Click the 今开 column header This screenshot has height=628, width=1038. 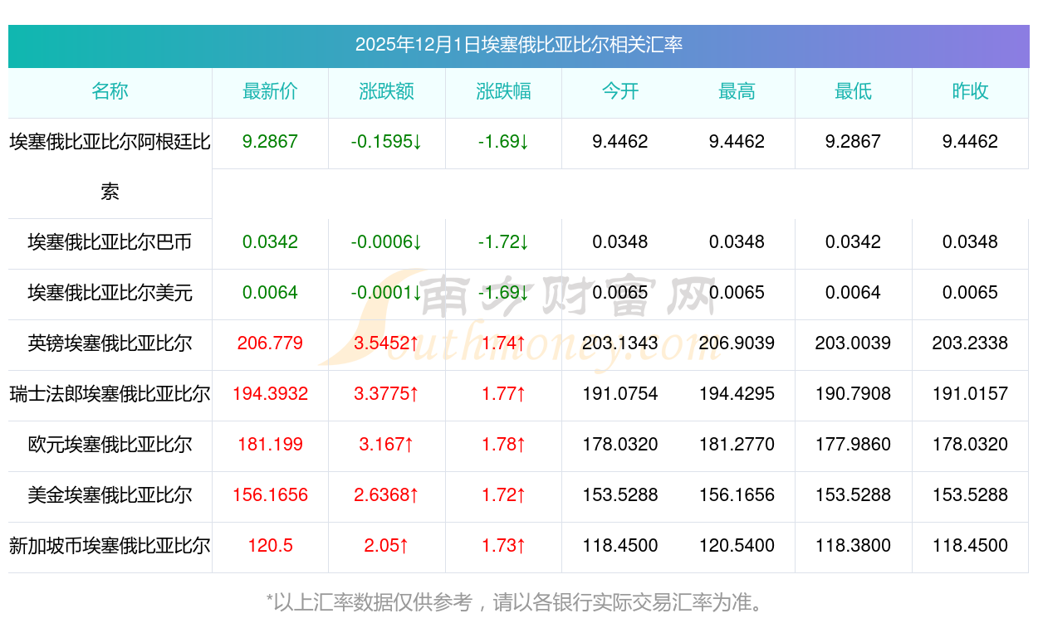pyautogui.click(x=619, y=91)
